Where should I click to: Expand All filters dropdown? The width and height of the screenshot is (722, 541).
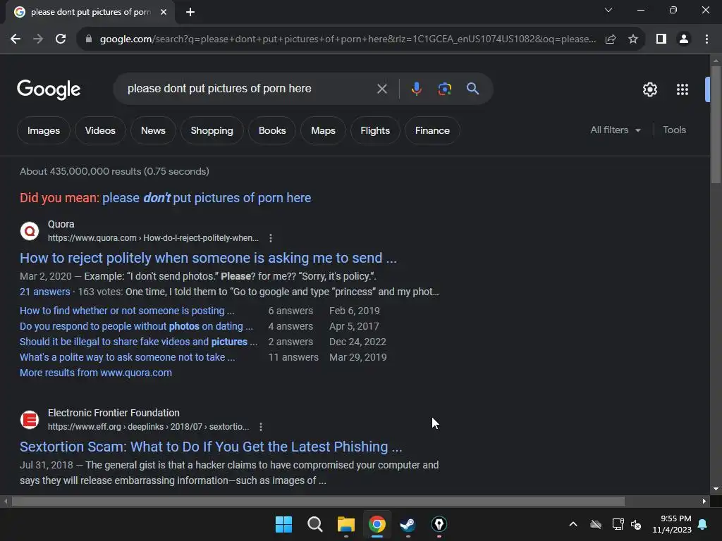pyautogui.click(x=616, y=130)
